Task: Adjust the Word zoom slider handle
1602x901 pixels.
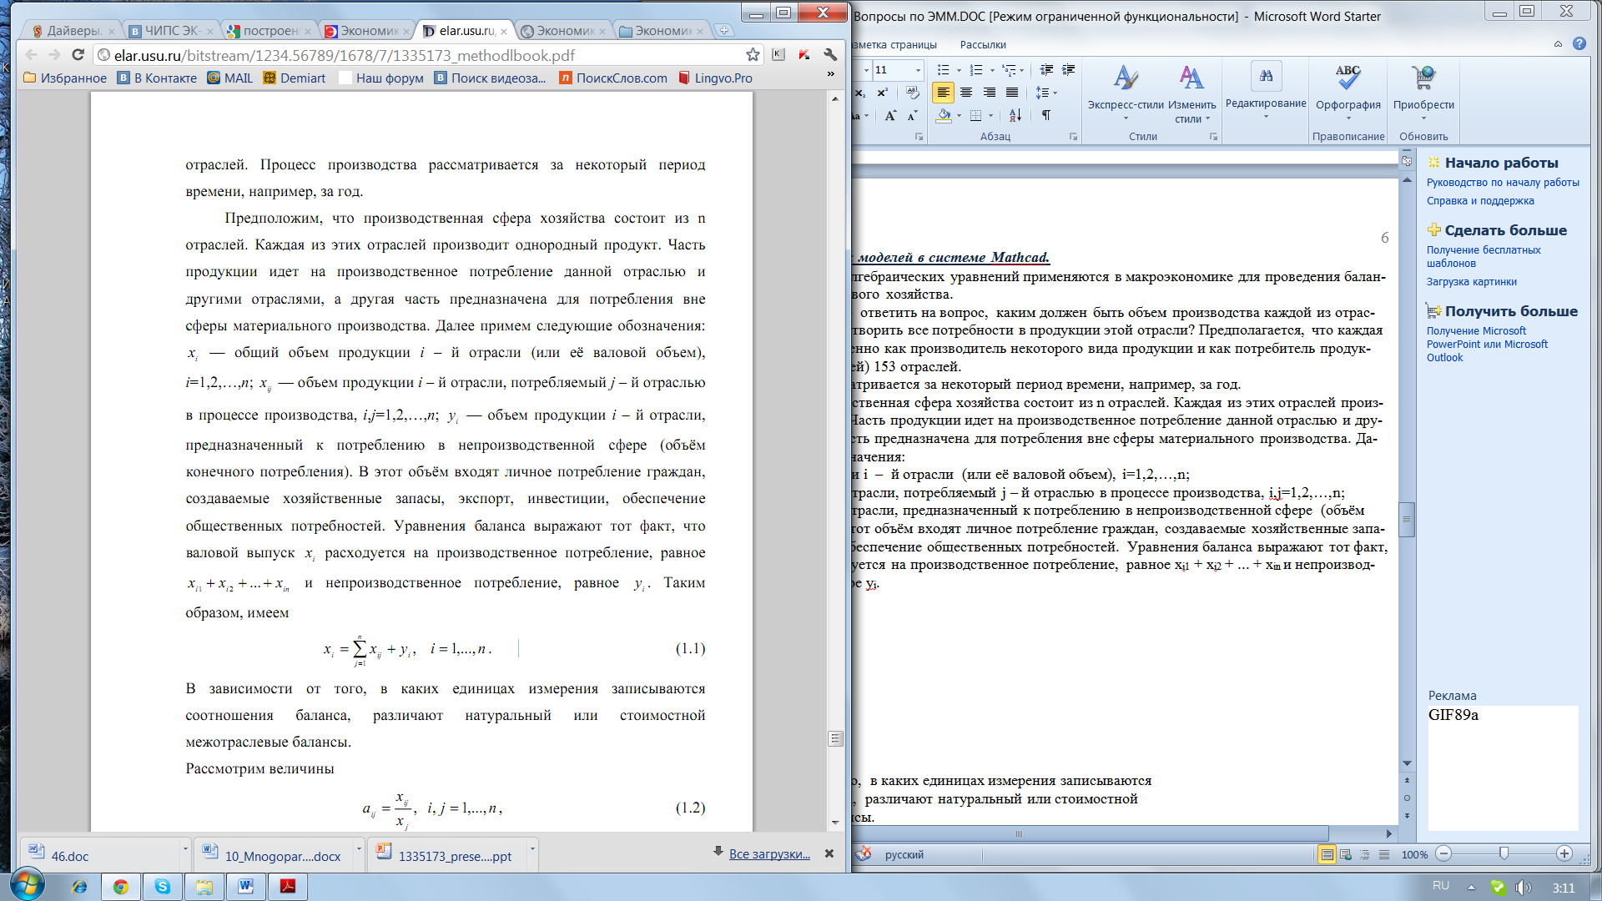Action: 1504,853
